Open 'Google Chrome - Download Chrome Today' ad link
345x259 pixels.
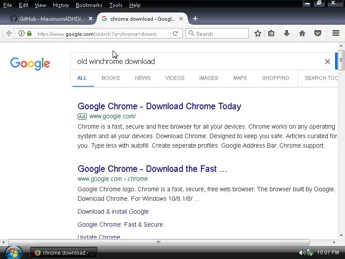[159, 106]
